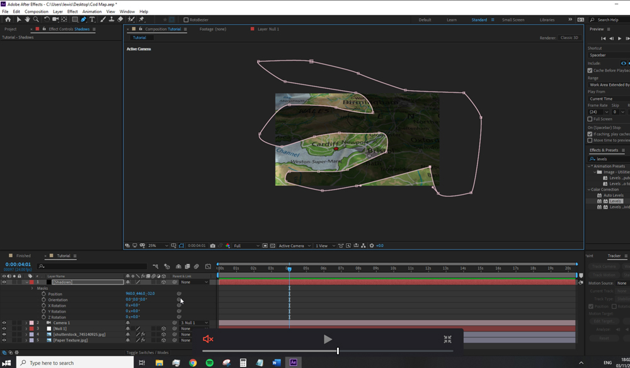The width and height of the screenshot is (630, 368).
Task: Hide the Null 1 layer
Action: [4, 329]
